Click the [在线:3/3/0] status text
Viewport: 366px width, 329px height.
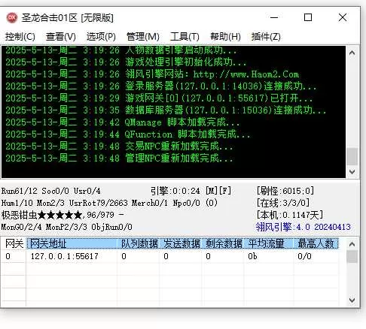(x=283, y=203)
